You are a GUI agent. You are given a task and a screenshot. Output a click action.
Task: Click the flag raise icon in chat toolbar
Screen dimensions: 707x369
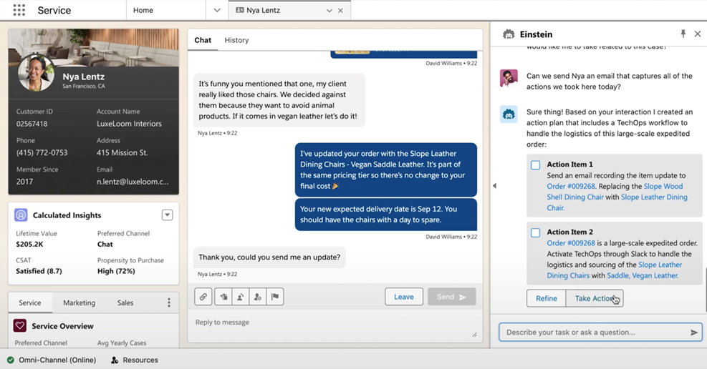[x=274, y=297]
